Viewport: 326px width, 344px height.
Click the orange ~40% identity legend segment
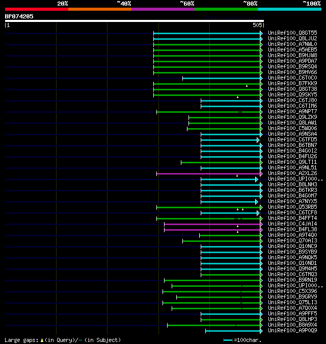coord(100,9)
